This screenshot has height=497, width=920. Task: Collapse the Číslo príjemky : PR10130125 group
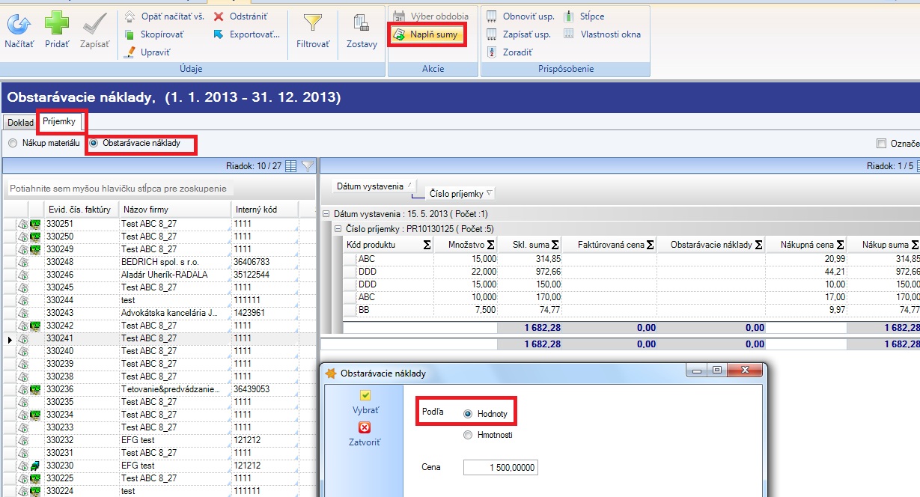[x=338, y=228]
